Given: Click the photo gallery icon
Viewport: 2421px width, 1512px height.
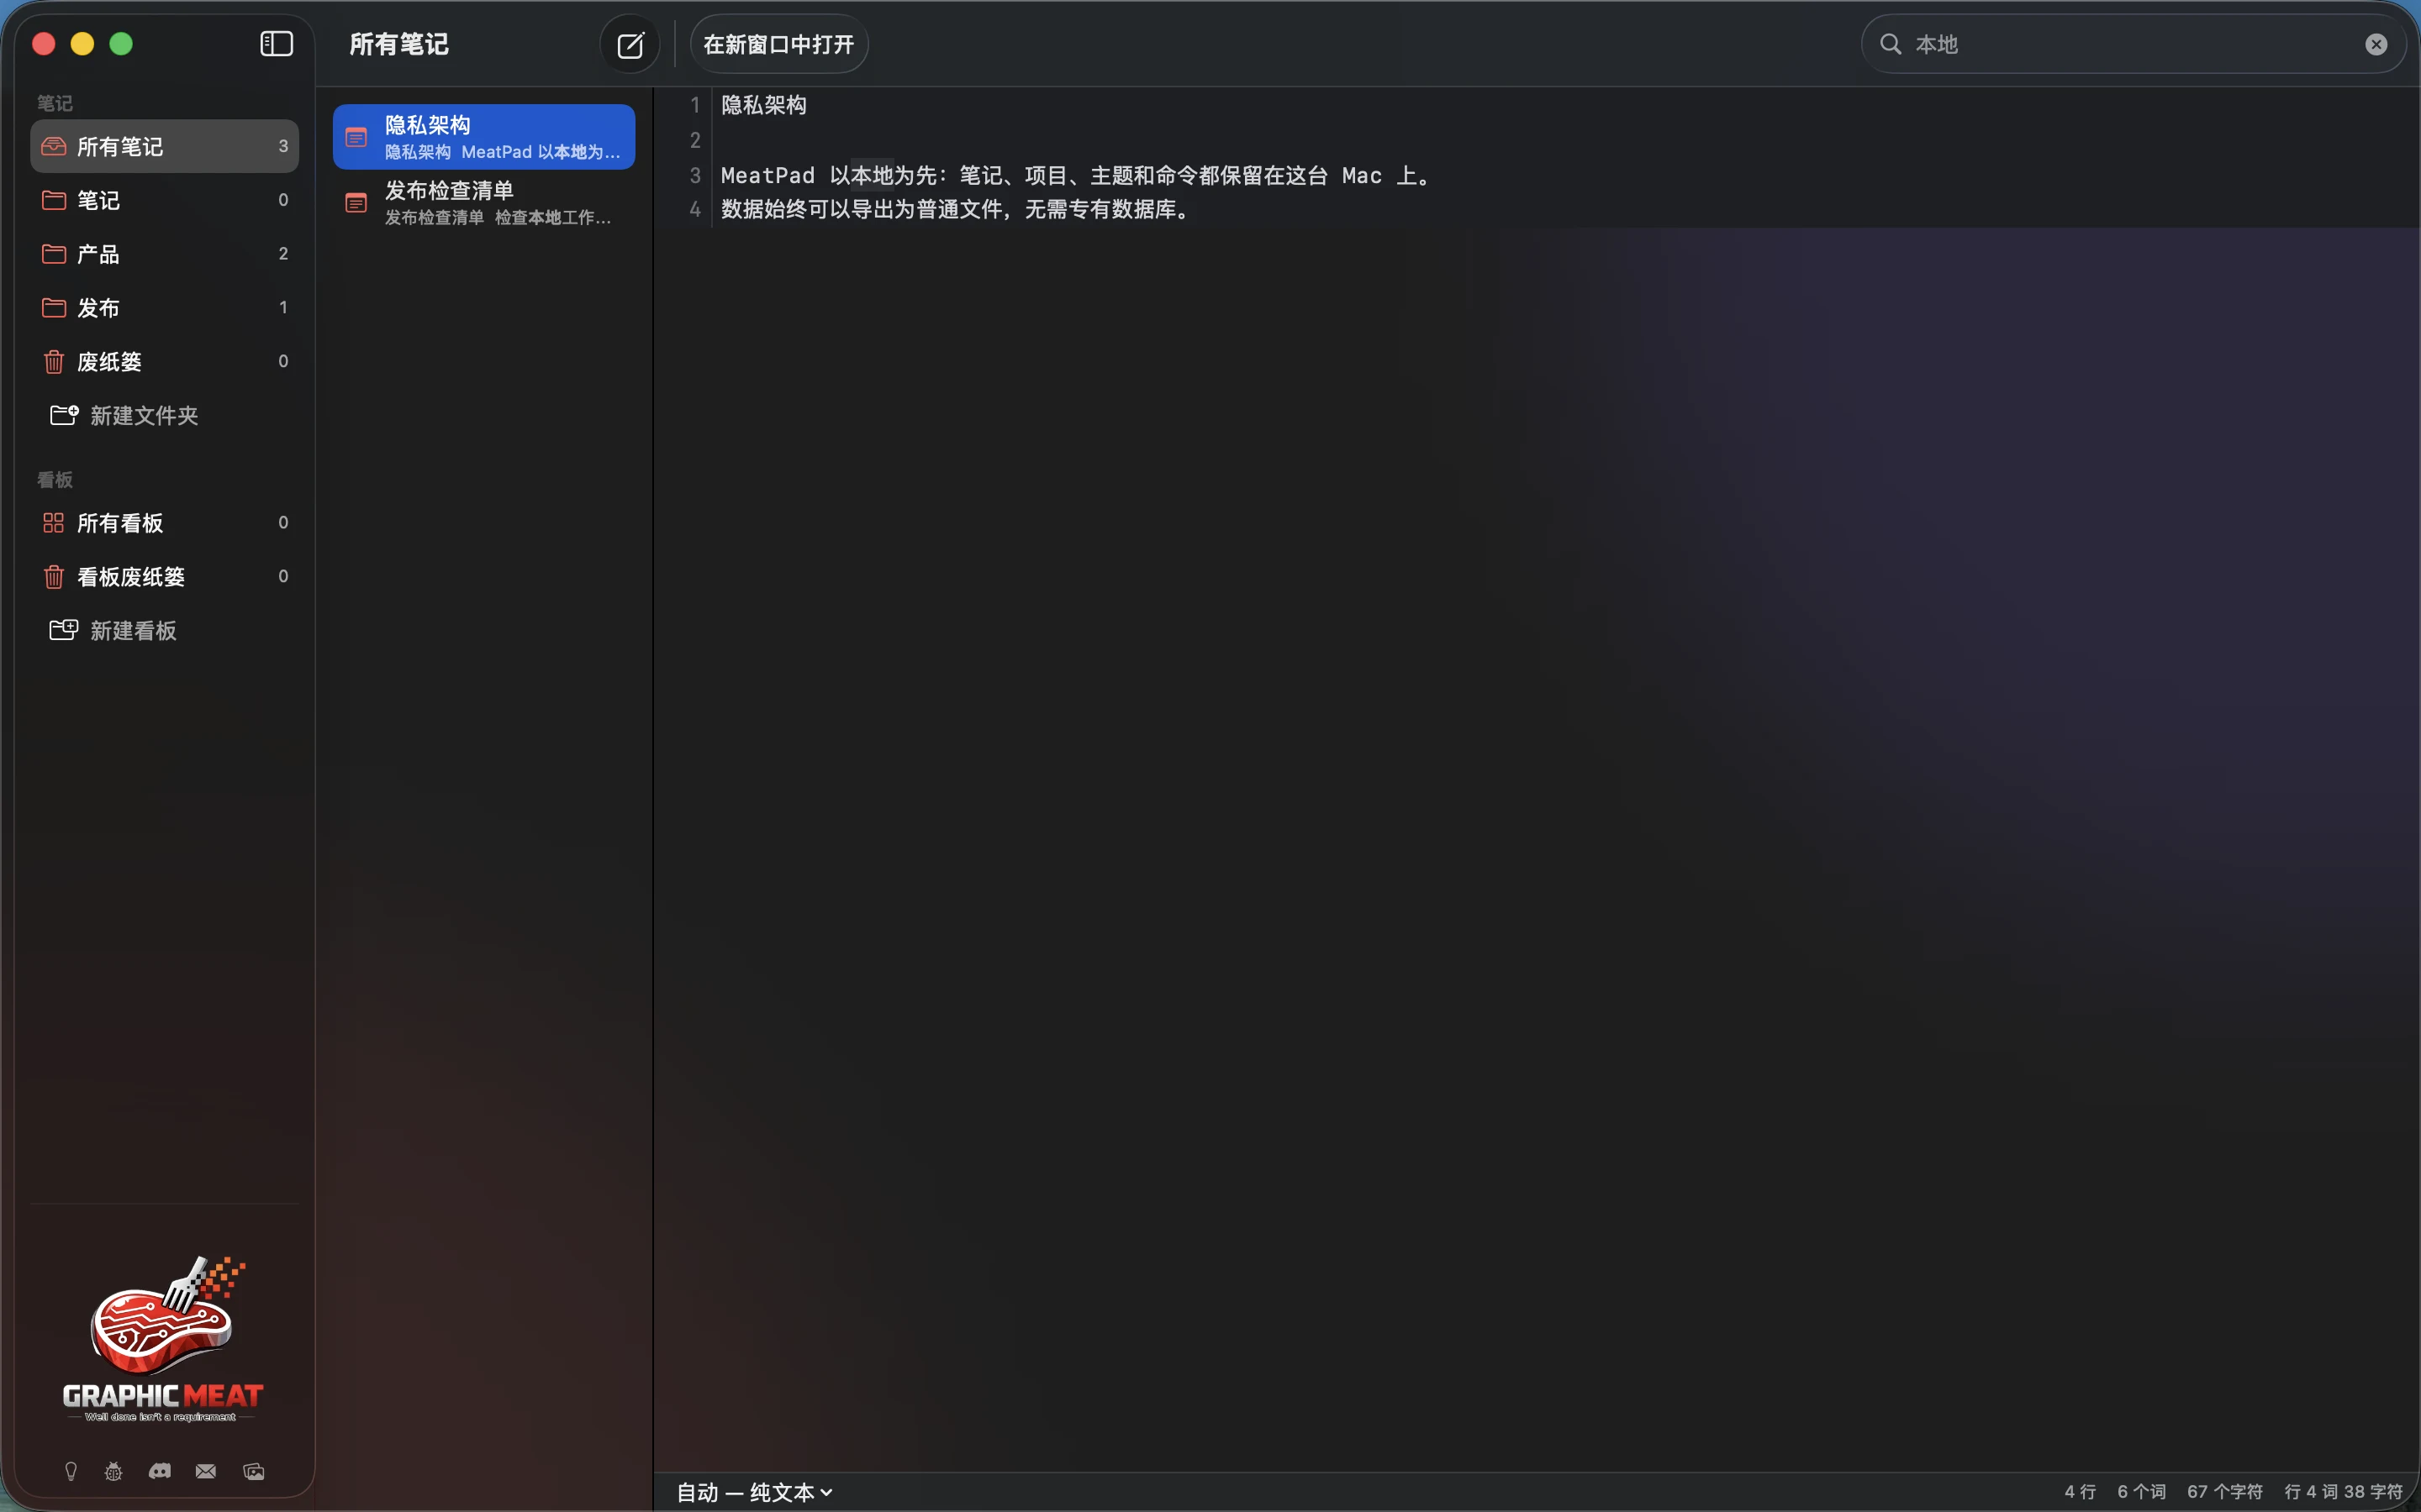Looking at the screenshot, I should click(x=254, y=1471).
